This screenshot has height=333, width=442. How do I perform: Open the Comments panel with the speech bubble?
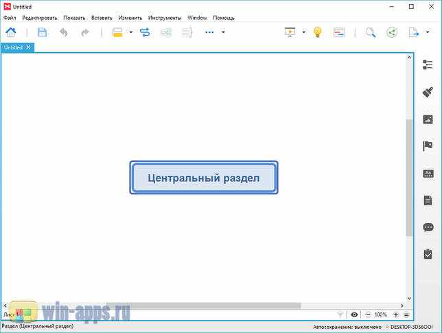click(428, 227)
